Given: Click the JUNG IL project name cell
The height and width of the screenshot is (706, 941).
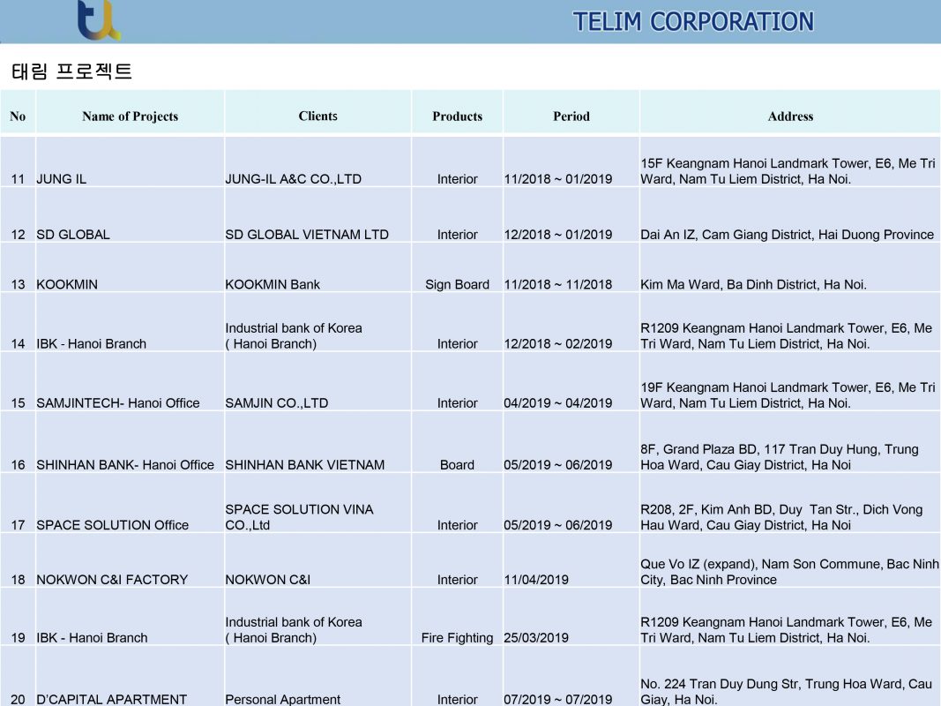Looking at the screenshot, I should tap(62, 179).
